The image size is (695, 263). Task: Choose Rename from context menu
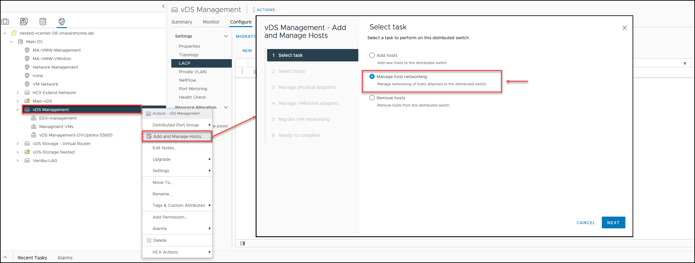tap(178, 194)
